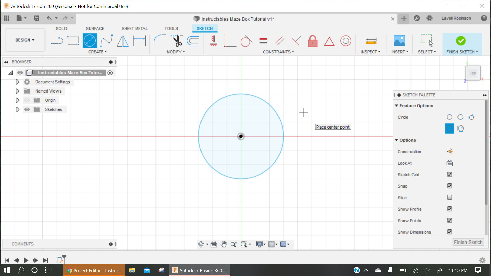Open the INSPECT dropdown menu
This screenshot has width=491, height=276.
coord(371,52)
